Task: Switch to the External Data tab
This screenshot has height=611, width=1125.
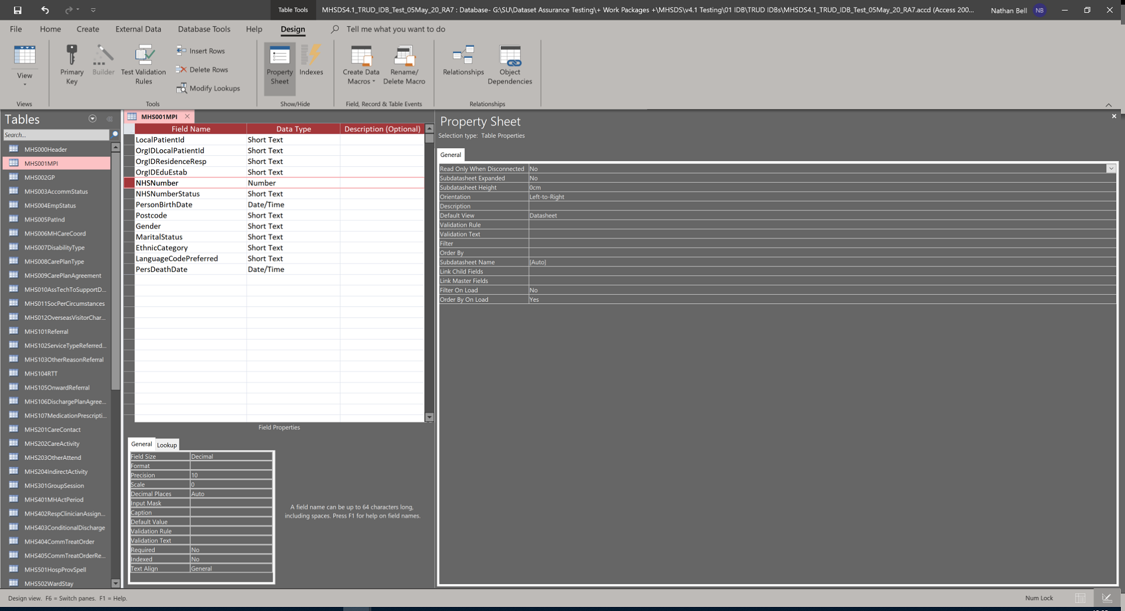Action: pyautogui.click(x=138, y=29)
